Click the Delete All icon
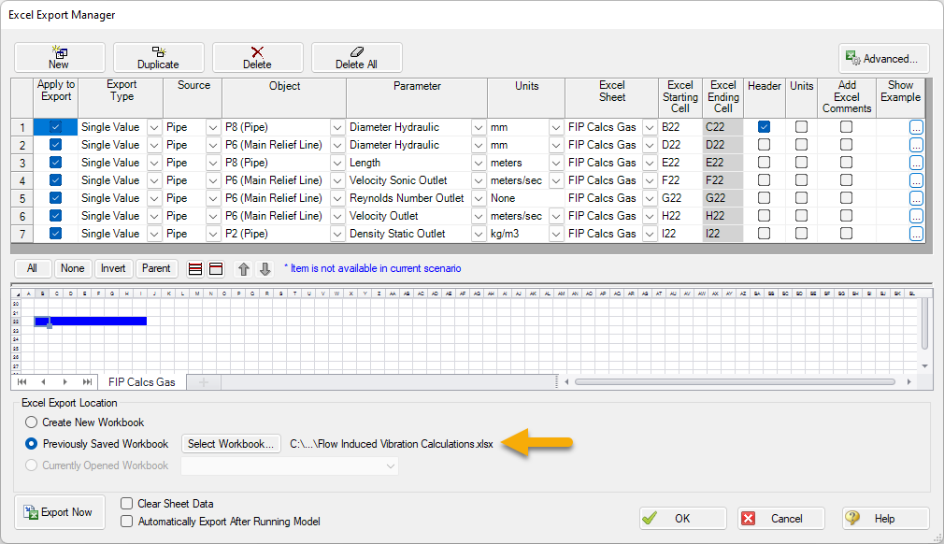 point(358,57)
